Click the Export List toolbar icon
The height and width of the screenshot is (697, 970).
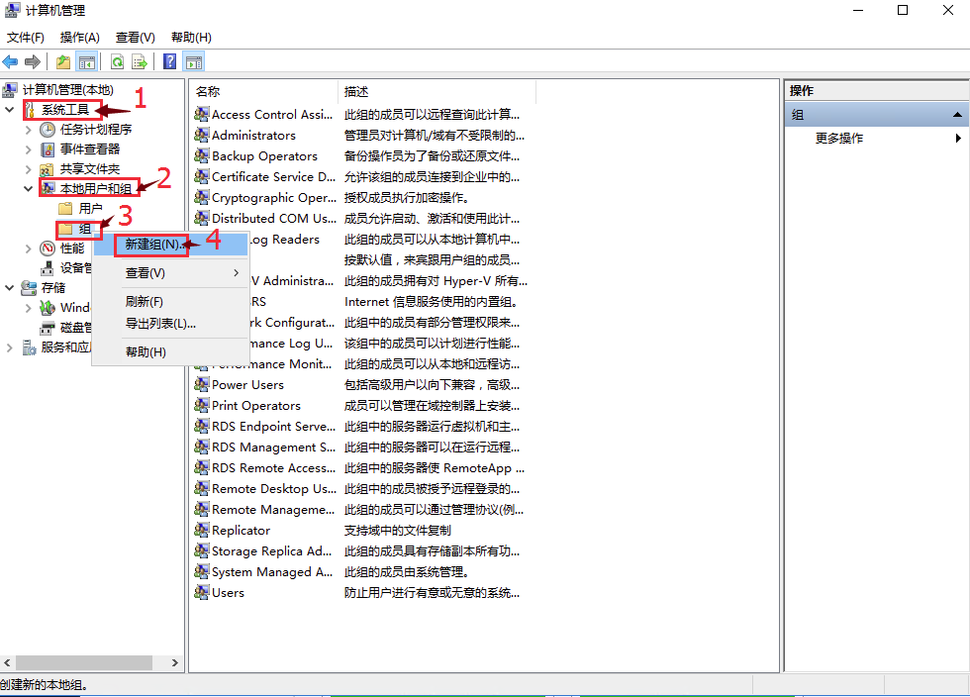pyautogui.click(x=140, y=61)
